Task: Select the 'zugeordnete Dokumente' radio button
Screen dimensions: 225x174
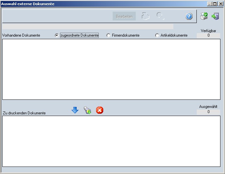Action: pyautogui.click(x=57, y=35)
